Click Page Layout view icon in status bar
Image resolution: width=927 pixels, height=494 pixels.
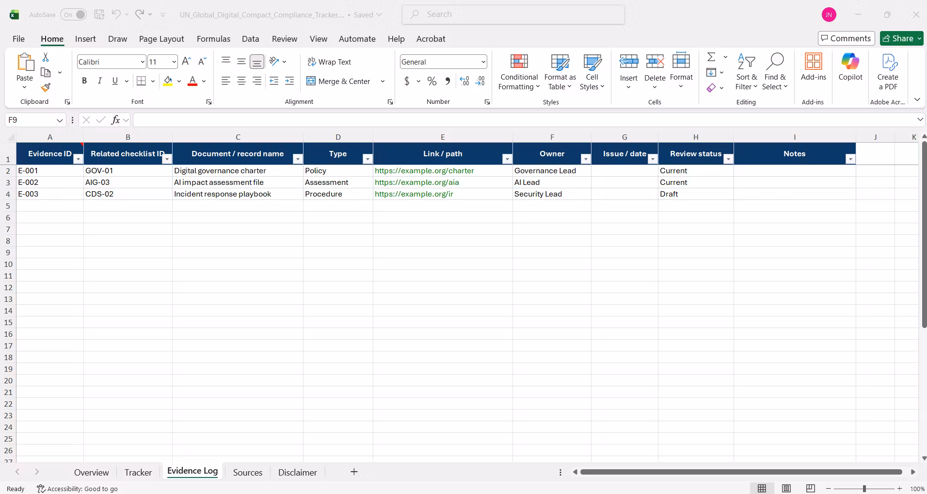[786, 488]
